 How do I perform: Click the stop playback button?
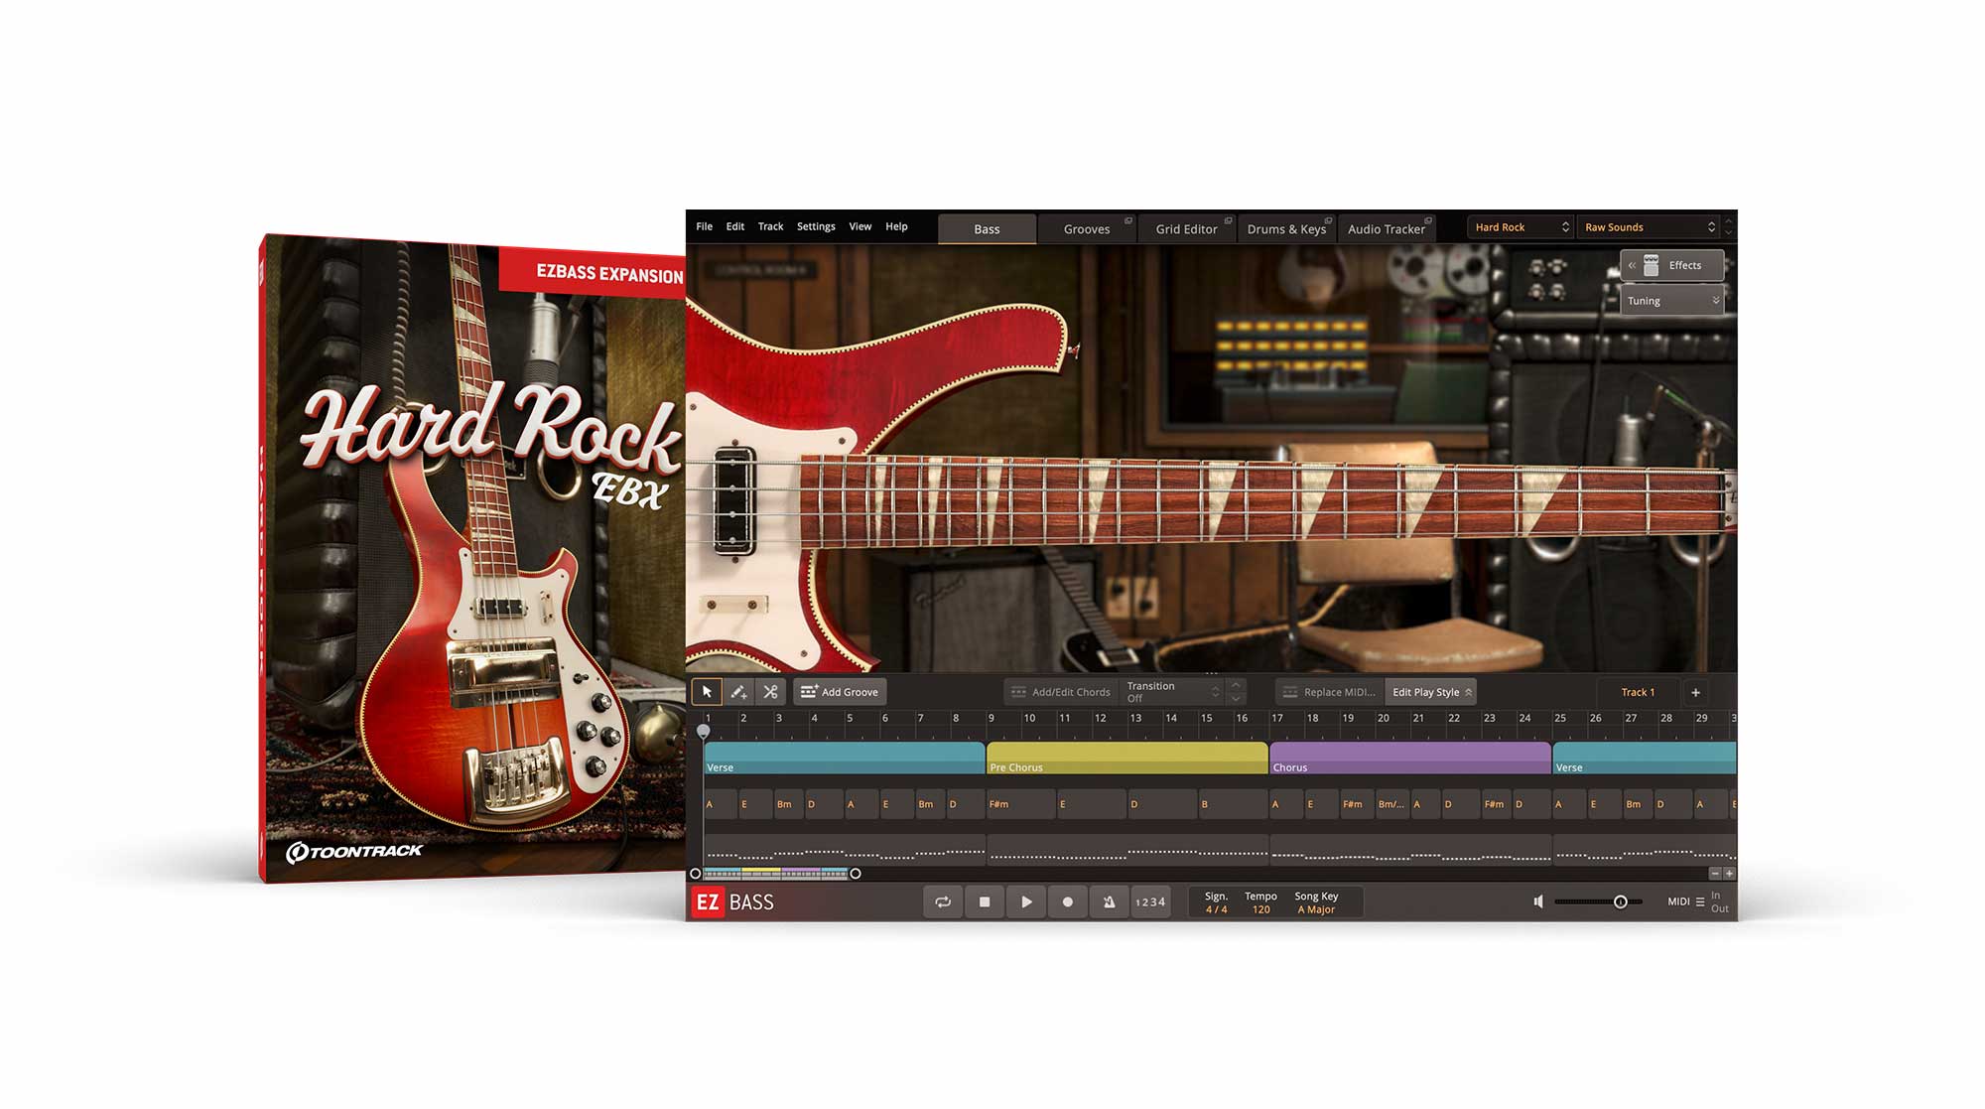(985, 901)
